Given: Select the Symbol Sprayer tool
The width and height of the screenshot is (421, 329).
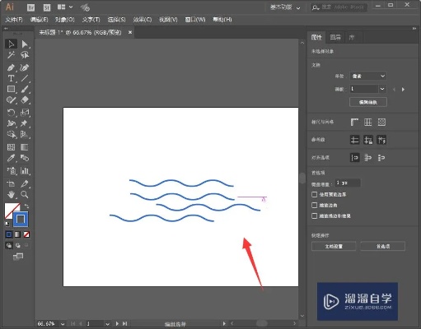Looking at the screenshot, I should click(x=11, y=171).
